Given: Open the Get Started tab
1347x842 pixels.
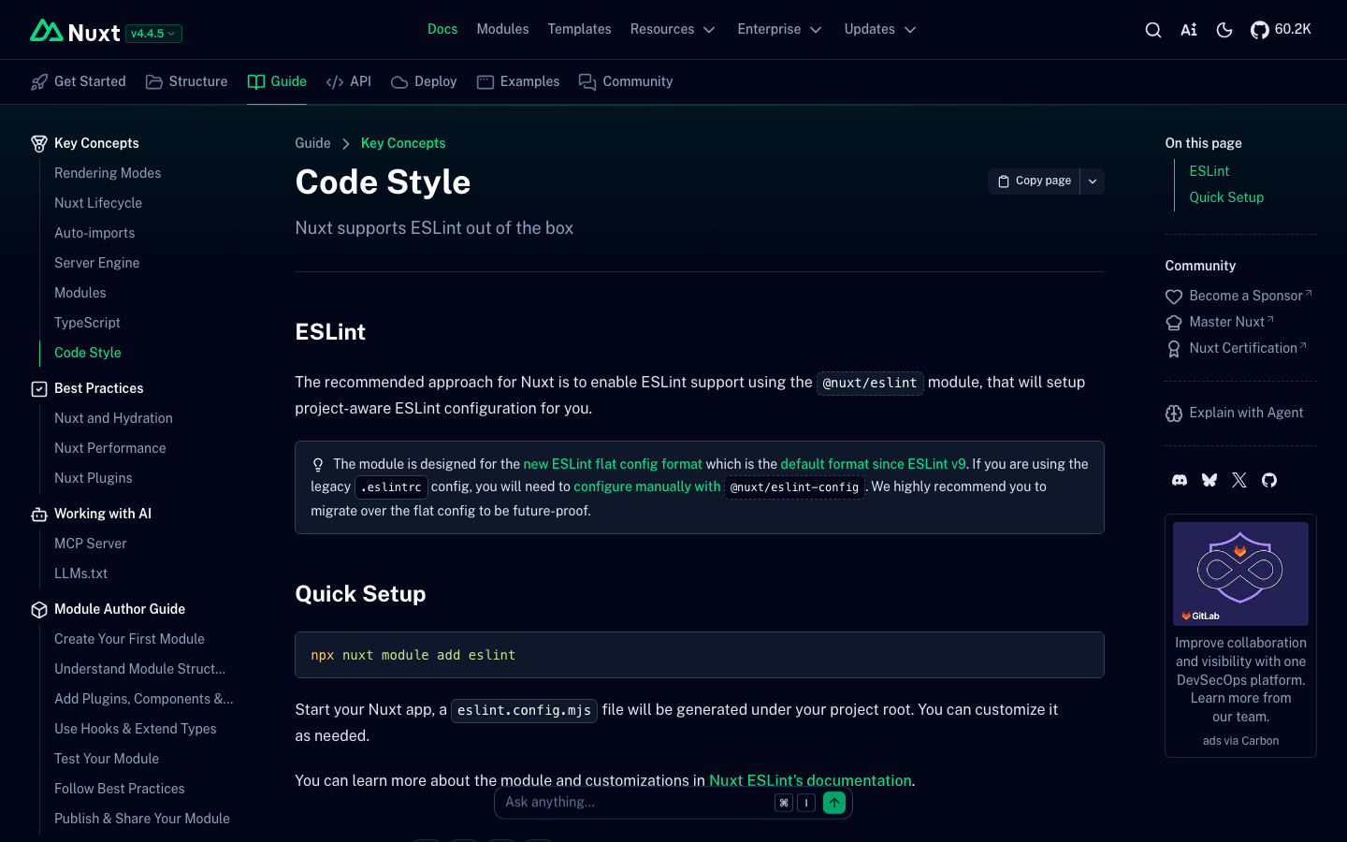Looking at the screenshot, I should pyautogui.click(x=79, y=81).
